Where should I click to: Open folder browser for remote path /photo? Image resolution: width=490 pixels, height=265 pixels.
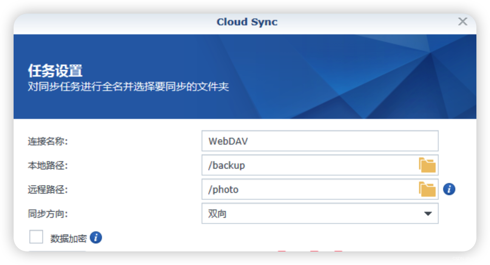[427, 189]
